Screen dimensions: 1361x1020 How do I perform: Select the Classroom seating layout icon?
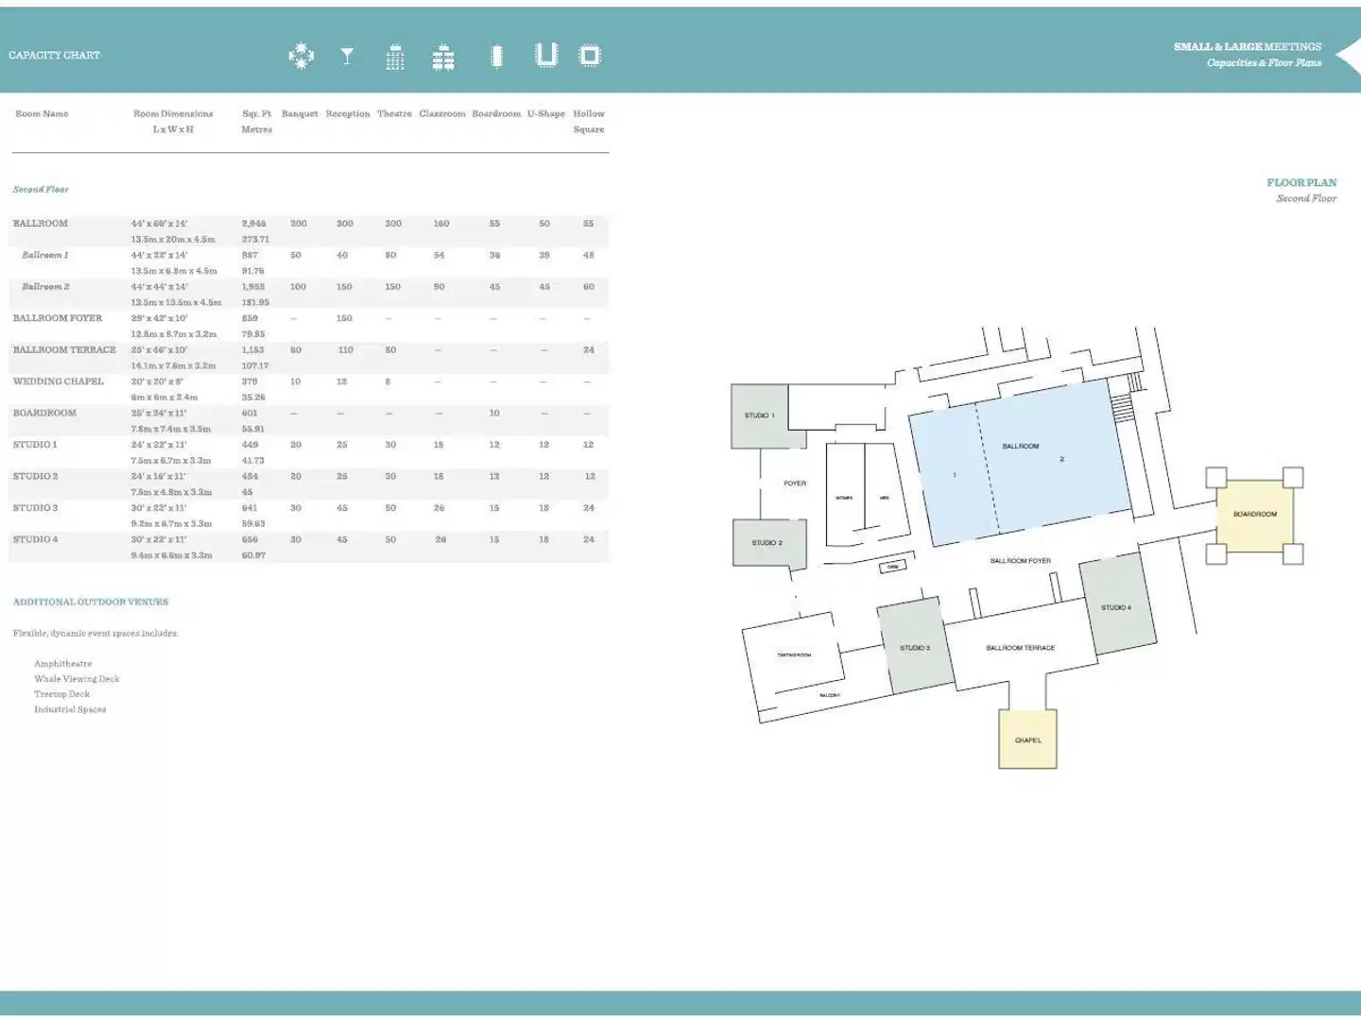[x=443, y=58]
